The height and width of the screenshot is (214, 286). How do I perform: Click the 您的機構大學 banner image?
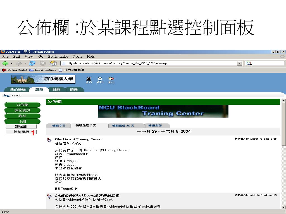[43, 79]
